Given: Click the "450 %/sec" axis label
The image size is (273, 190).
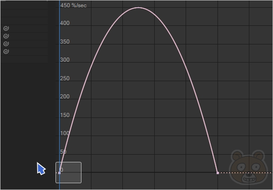Looking at the screenshot, I should 73,5.
